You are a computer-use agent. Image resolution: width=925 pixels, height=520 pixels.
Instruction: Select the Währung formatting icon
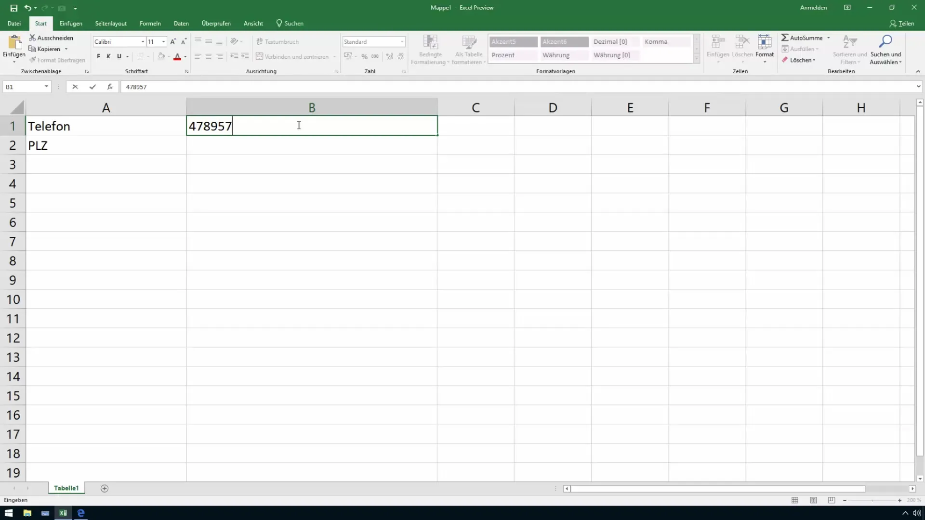click(556, 54)
